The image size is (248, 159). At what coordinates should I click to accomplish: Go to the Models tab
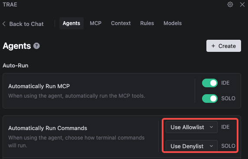173,23
